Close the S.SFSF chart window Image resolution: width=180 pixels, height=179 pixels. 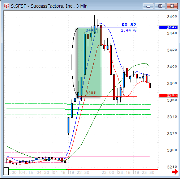point(172,6)
